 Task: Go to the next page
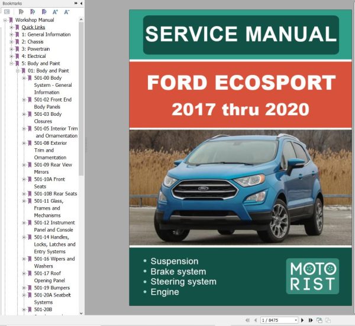pyautogui.click(x=302, y=320)
